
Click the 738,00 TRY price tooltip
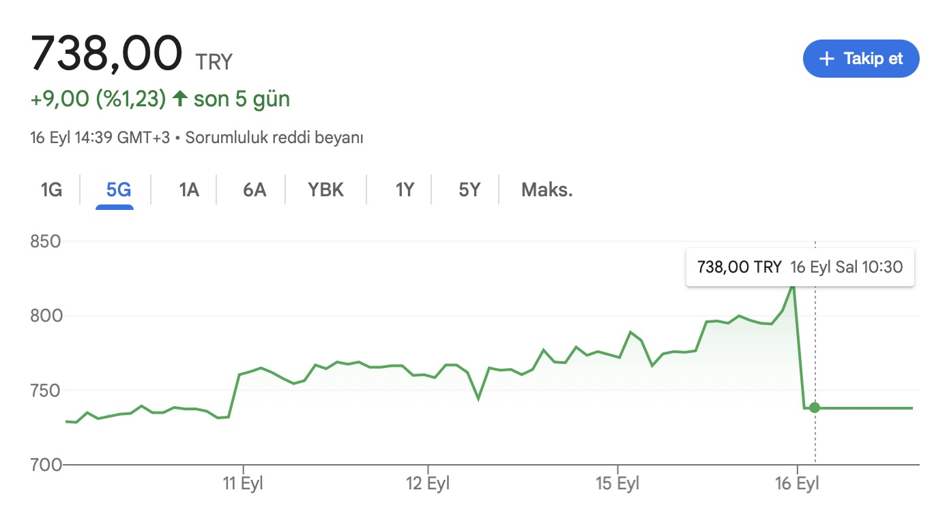point(738,266)
